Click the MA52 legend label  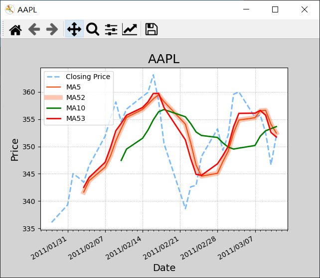coord(76,97)
